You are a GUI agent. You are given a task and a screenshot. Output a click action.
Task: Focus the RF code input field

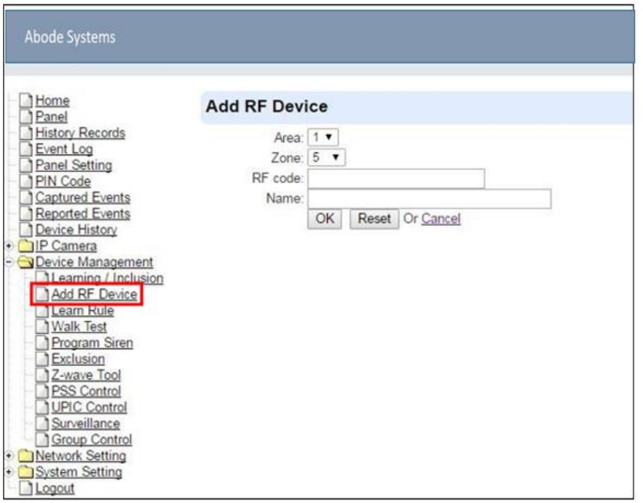[x=397, y=179]
